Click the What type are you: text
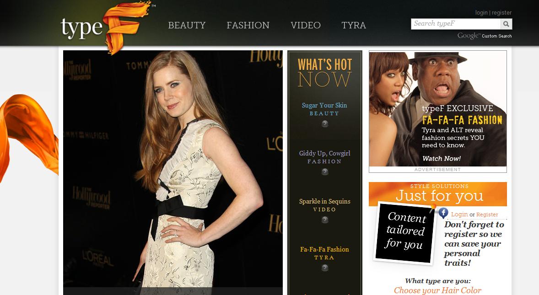 438,281
